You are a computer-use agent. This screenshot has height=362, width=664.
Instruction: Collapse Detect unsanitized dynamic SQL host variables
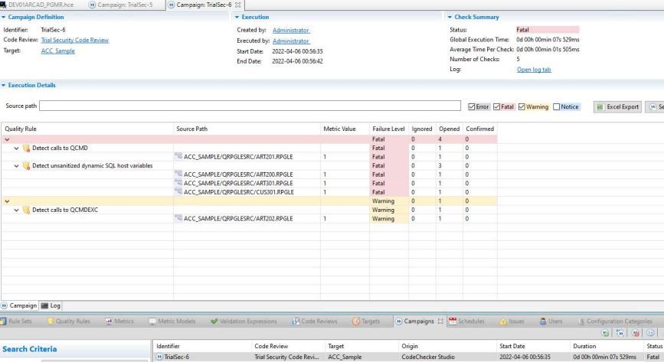(16, 166)
